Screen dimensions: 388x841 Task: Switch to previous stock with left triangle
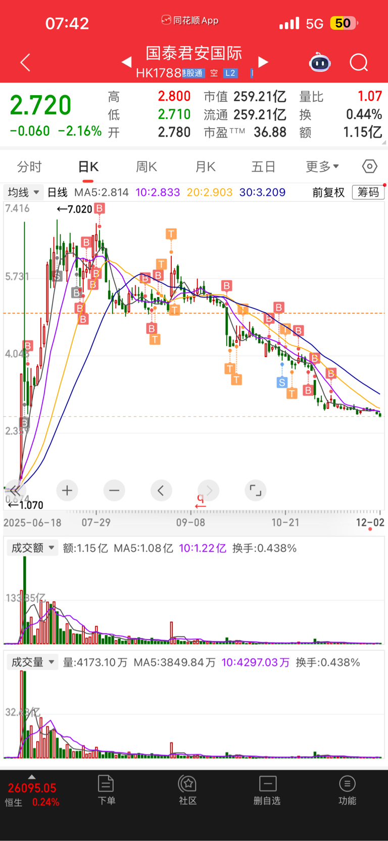tap(127, 62)
